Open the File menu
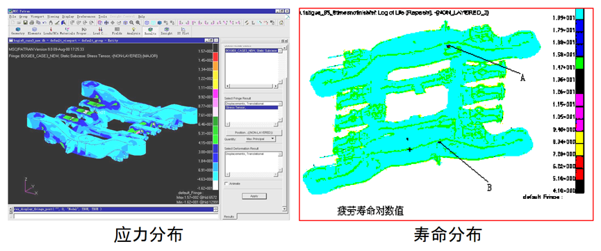This screenshot has width=601, height=251. pyautogui.click(x=13, y=17)
